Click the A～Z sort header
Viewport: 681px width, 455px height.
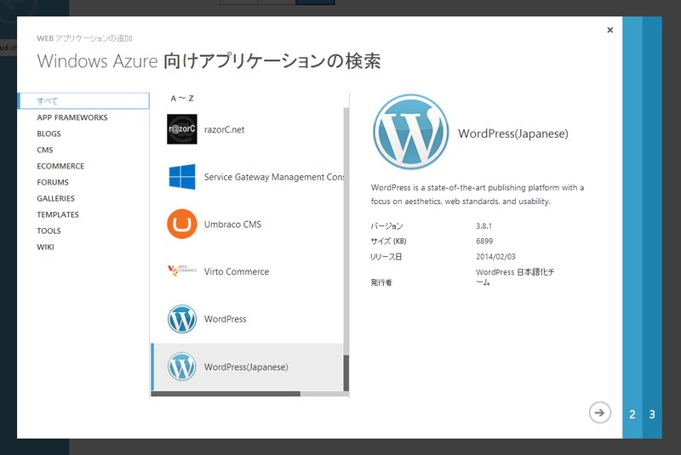[182, 99]
